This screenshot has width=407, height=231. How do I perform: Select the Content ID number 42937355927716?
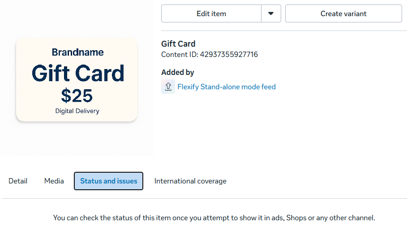(229, 54)
